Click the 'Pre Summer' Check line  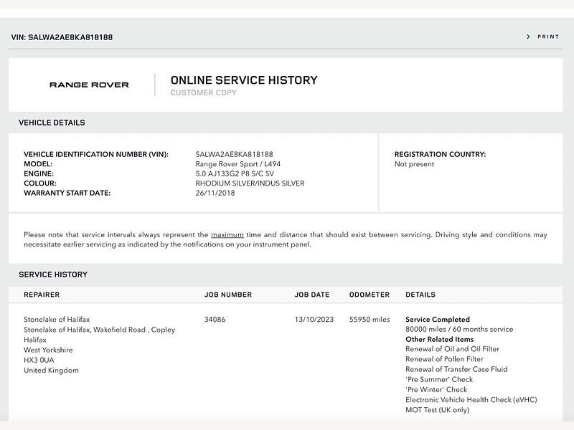pos(439,380)
